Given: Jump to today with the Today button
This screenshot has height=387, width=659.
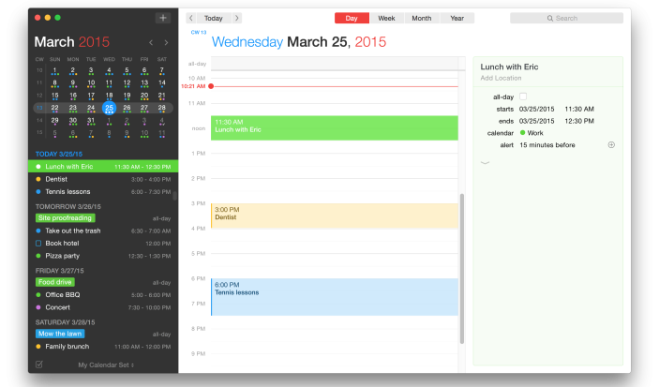Looking at the screenshot, I should click(x=214, y=18).
